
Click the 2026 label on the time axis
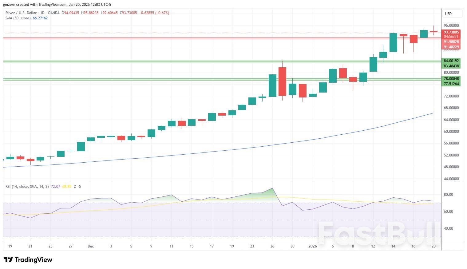point(312,246)
